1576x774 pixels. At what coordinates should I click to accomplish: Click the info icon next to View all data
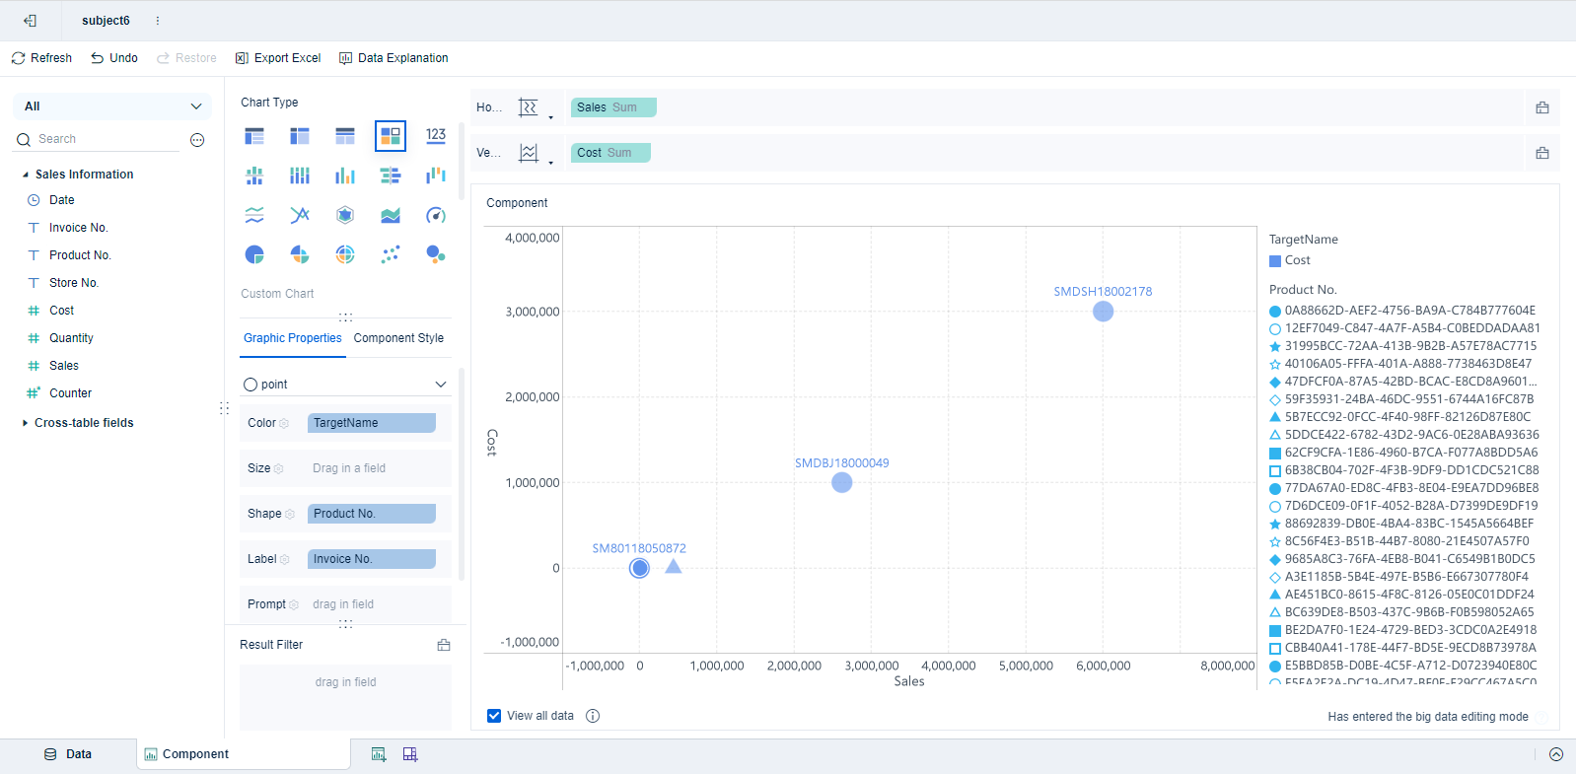(593, 716)
